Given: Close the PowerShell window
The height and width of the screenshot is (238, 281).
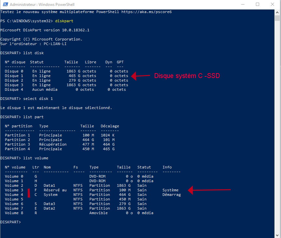Looking at the screenshot, I should (x=273, y=4).
